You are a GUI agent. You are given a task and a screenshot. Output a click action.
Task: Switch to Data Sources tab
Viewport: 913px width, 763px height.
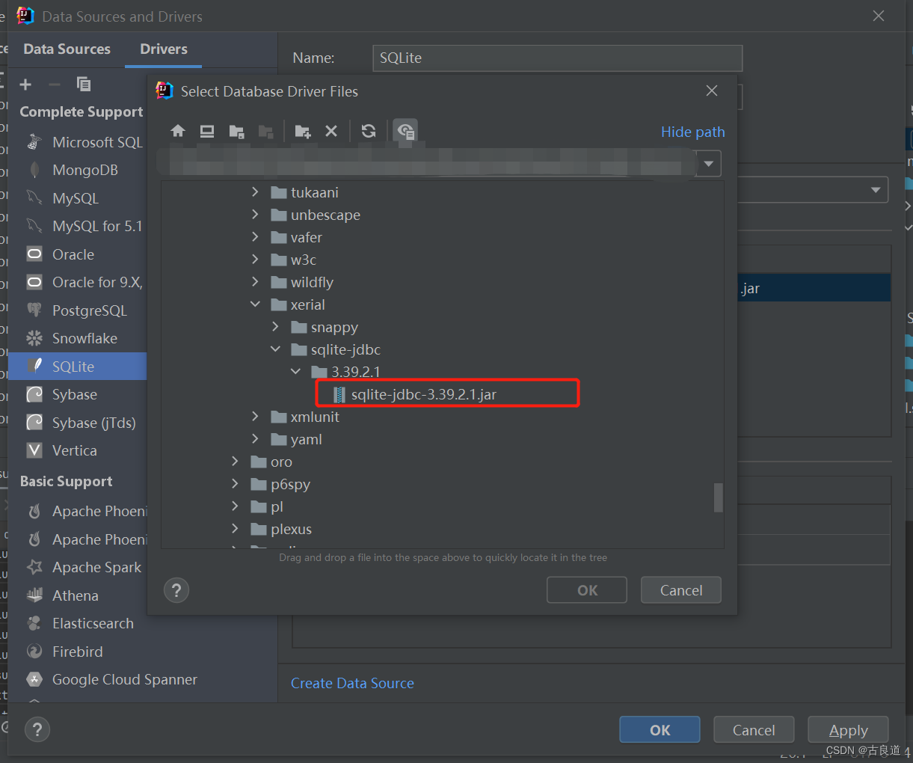(x=67, y=49)
